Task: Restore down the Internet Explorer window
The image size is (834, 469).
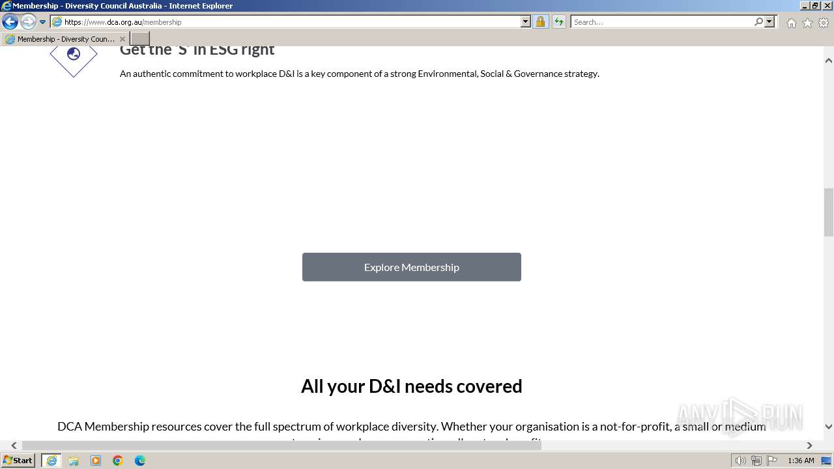Action: pyautogui.click(x=815, y=6)
